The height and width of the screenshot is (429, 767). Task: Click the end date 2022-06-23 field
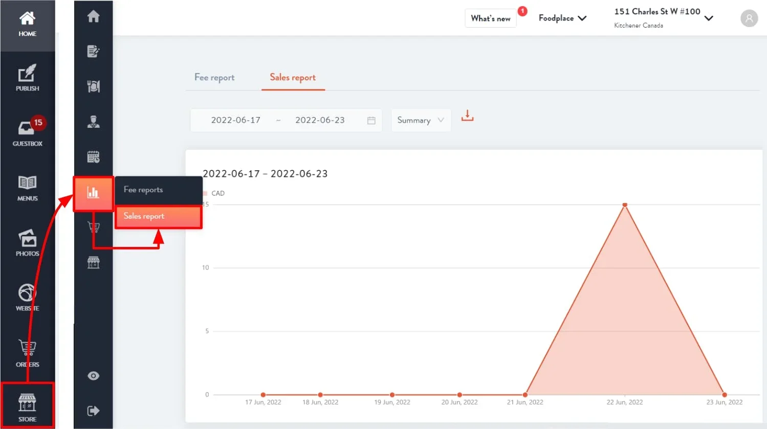coord(320,120)
